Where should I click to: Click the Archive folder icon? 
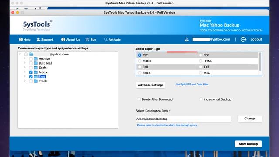pos(36,58)
